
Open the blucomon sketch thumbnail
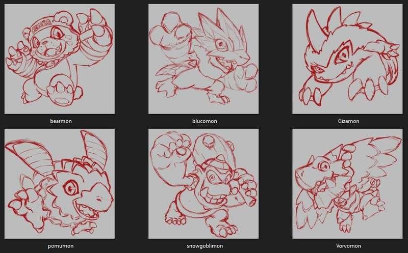click(203, 59)
